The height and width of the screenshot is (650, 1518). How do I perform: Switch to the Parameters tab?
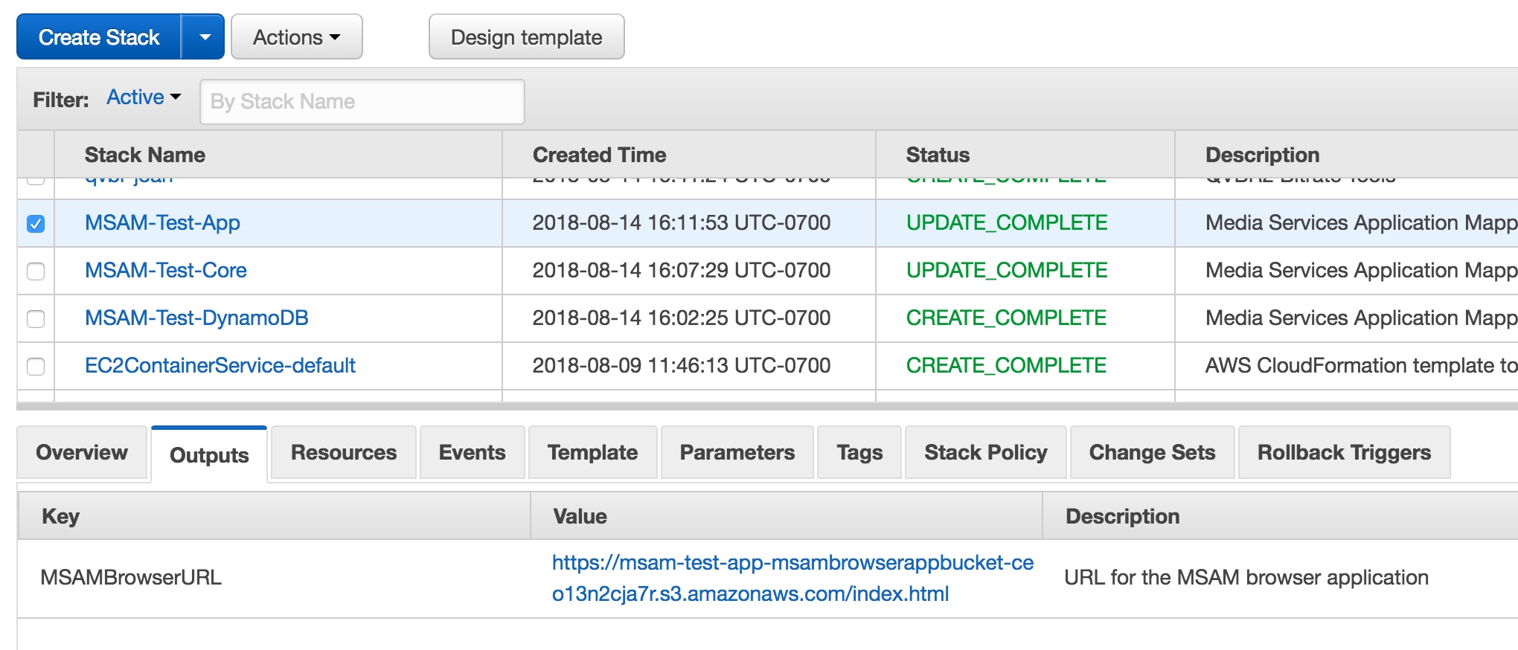tap(737, 452)
